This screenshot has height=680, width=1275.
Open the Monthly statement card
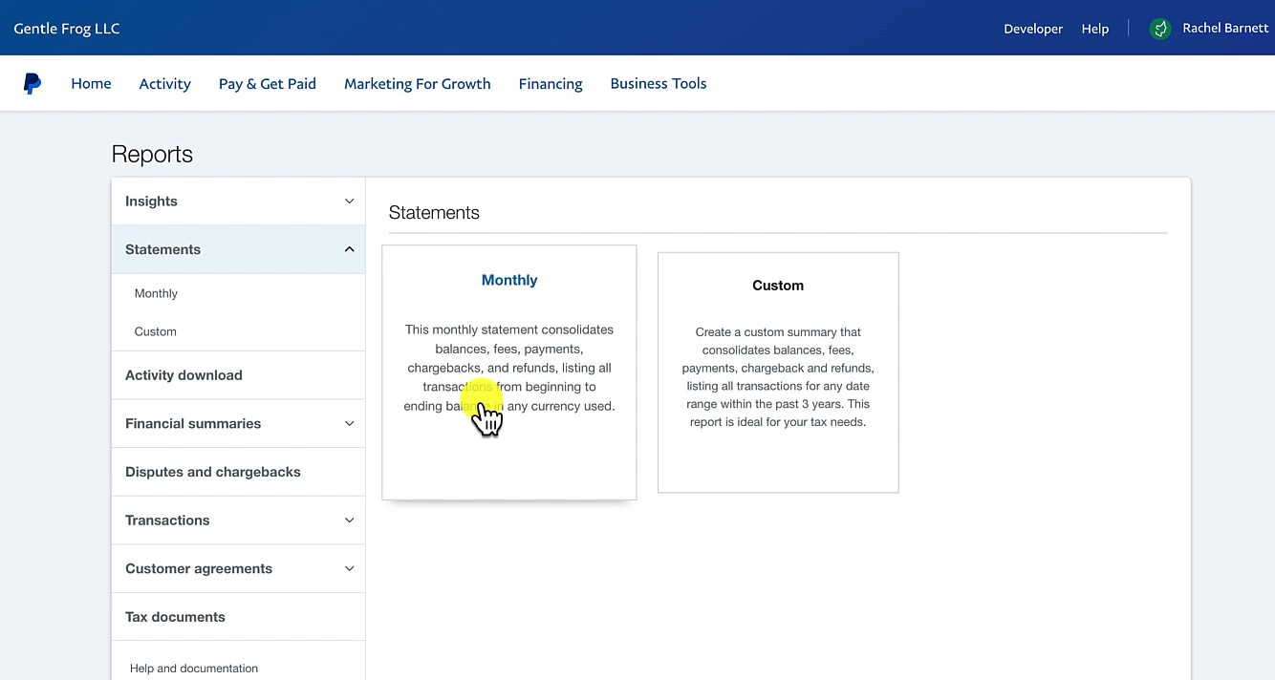click(509, 372)
